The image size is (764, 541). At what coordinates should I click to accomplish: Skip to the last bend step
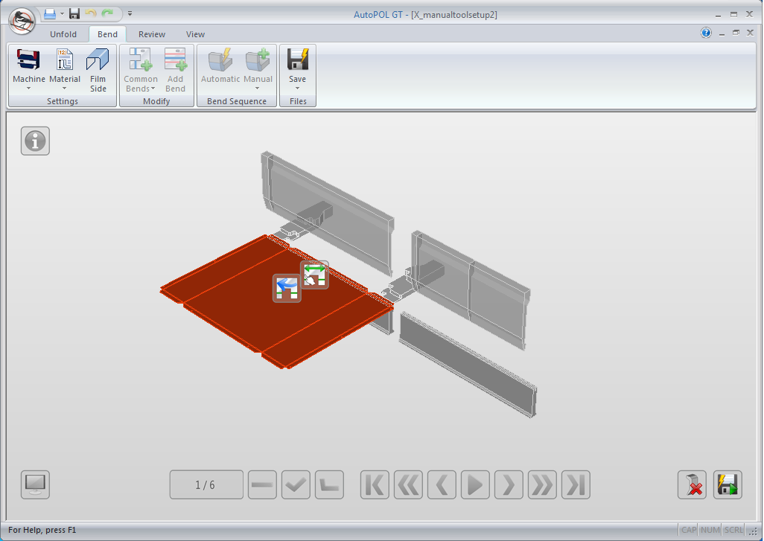point(576,485)
